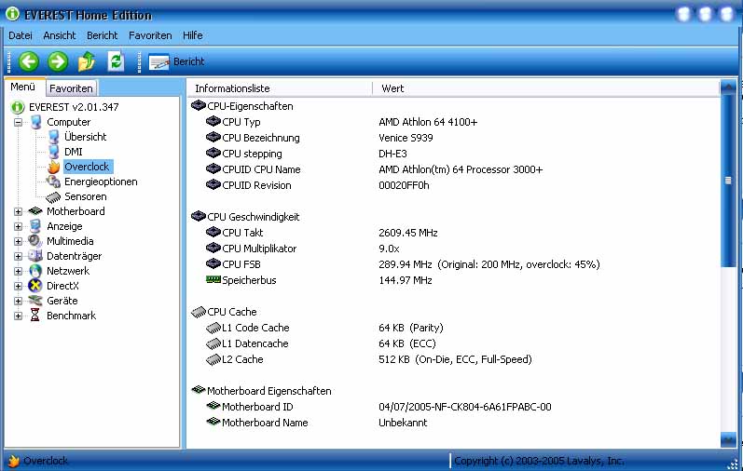Viewport: 743px width, 471px height.
Task: Click the Datenträger drive icon
Action: click(35, 256)
